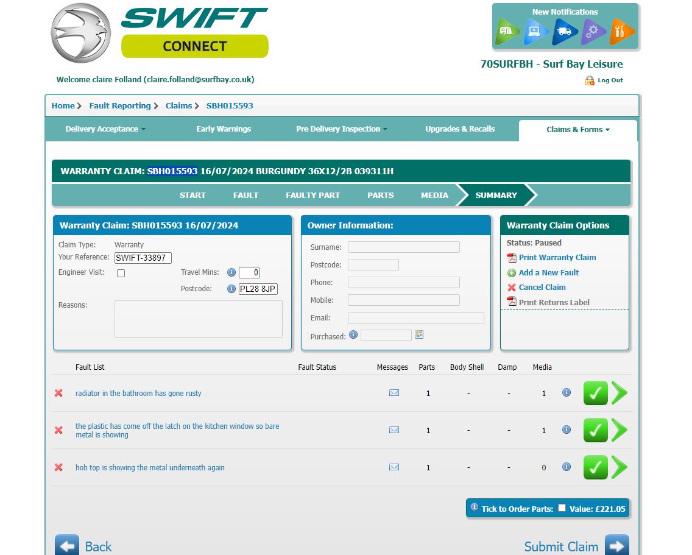Open the Claims & Forms dropdown
This screenshot has width=692, height=555.
(x=577, y=130)
